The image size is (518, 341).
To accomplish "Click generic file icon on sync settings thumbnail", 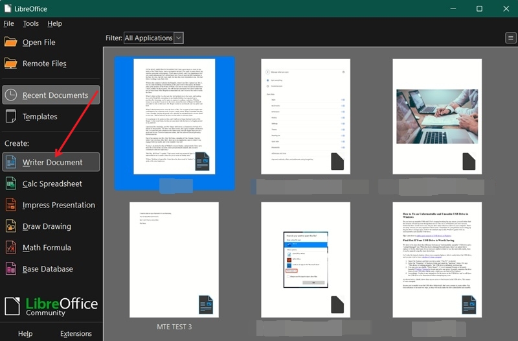I will [x=337, y=161].
